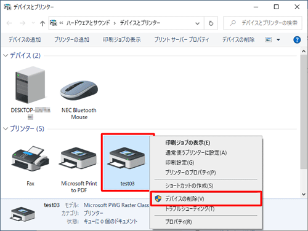308x231 pixels.
Task: Expand the breadcrumb chevron before ハードウェアとサウンド
Action: [x=61, y=23]
